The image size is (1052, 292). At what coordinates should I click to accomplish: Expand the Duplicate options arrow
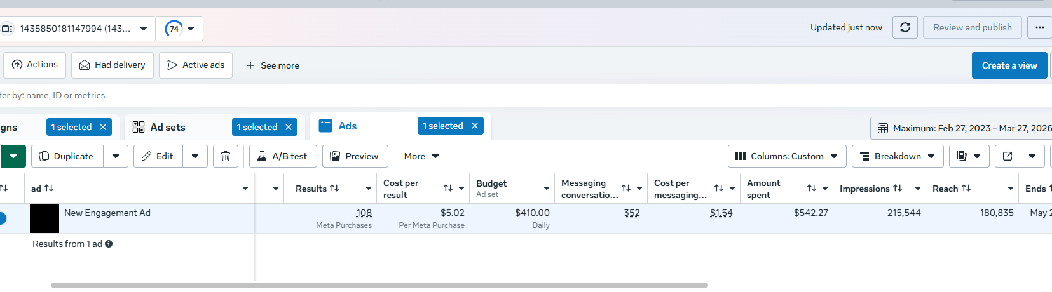coord(116,156)
